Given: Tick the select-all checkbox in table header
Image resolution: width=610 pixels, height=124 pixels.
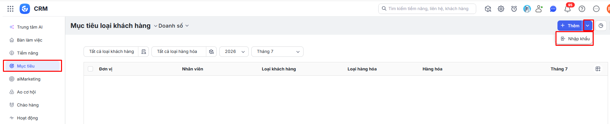Looking at the screenshot, I should coord(90,69).
